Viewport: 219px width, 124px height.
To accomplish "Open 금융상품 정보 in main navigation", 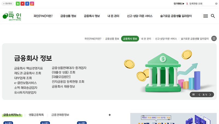I will click(x=68, y=16).
